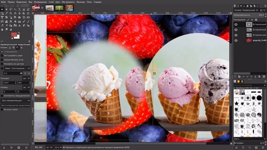Enable Растушевать края checkbox

[x=2, y=55]
